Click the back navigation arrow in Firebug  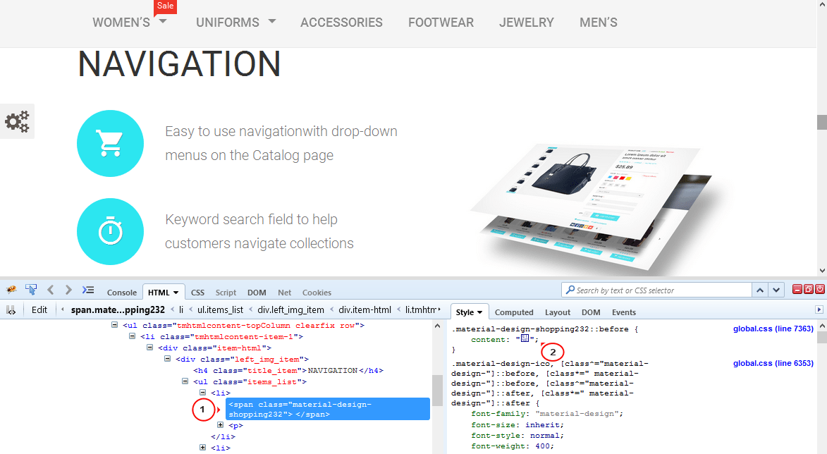50,290
